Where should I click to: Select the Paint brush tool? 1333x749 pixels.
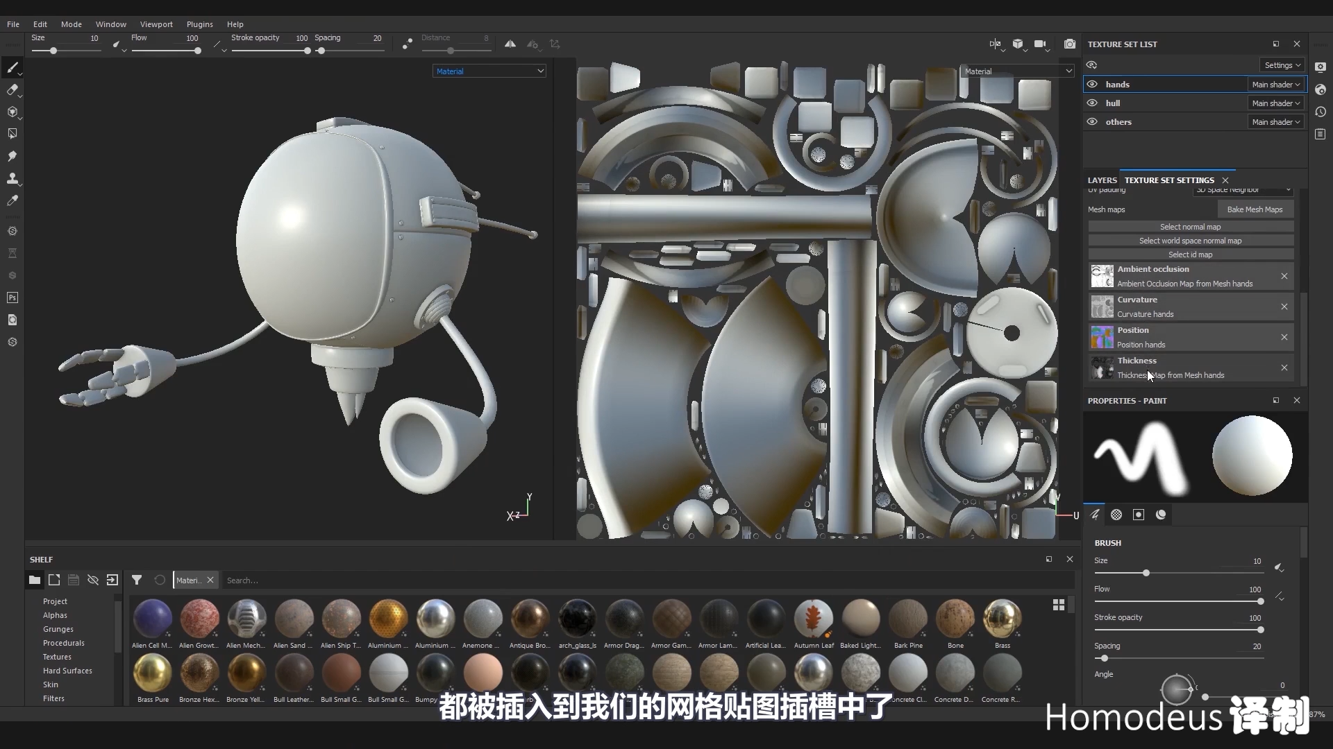click(12, 67)
